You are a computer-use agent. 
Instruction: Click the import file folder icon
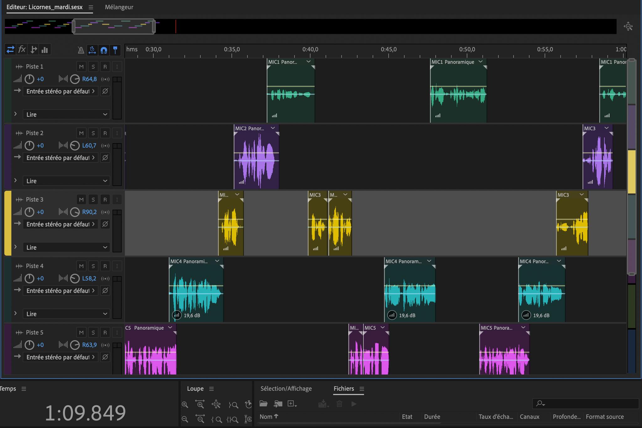point(278,404)
